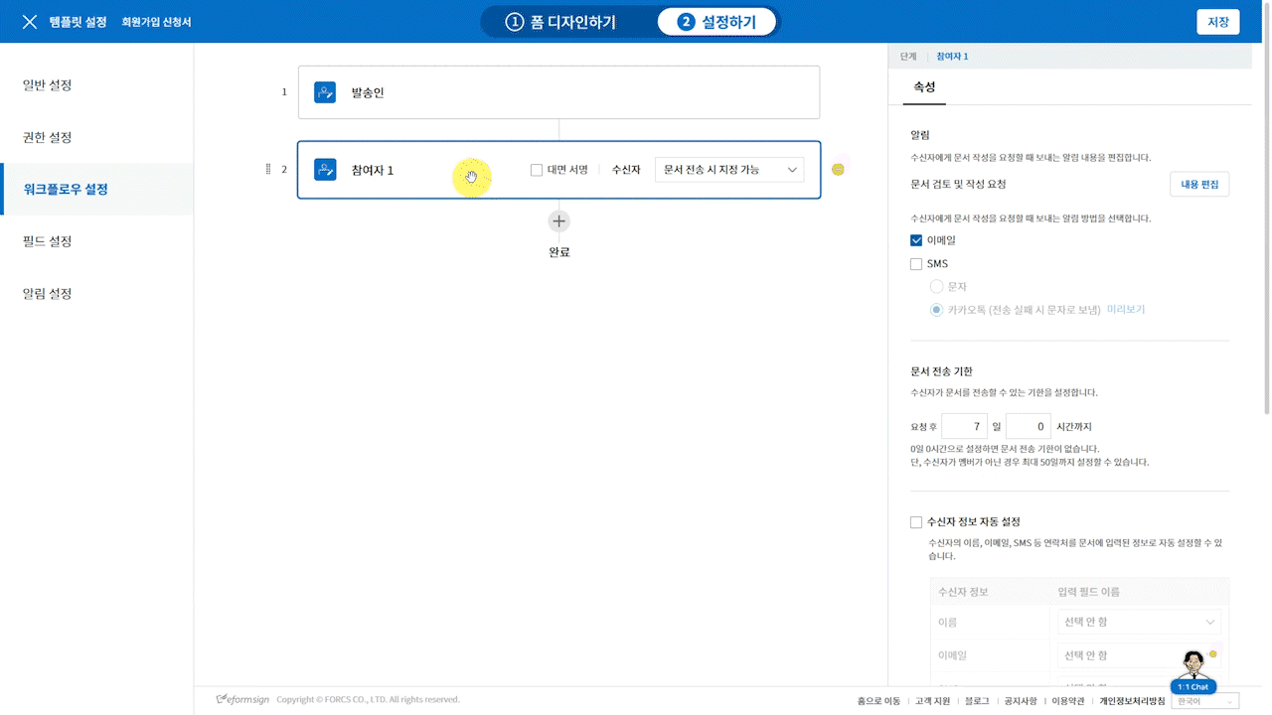The width and height of the screenshot is (1272, 715).
Task: Click the 내용 편집 button
Action: pyautogui.click(x=1198, y=184)
